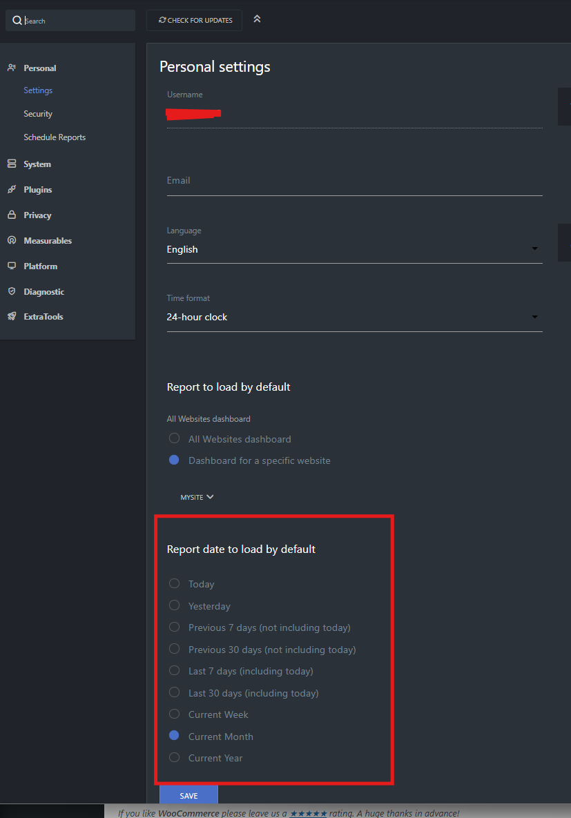Open the Time format dropdown

354,317
